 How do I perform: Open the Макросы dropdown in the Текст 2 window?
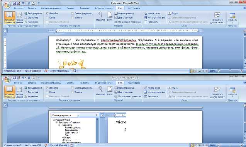pos(232,92)
